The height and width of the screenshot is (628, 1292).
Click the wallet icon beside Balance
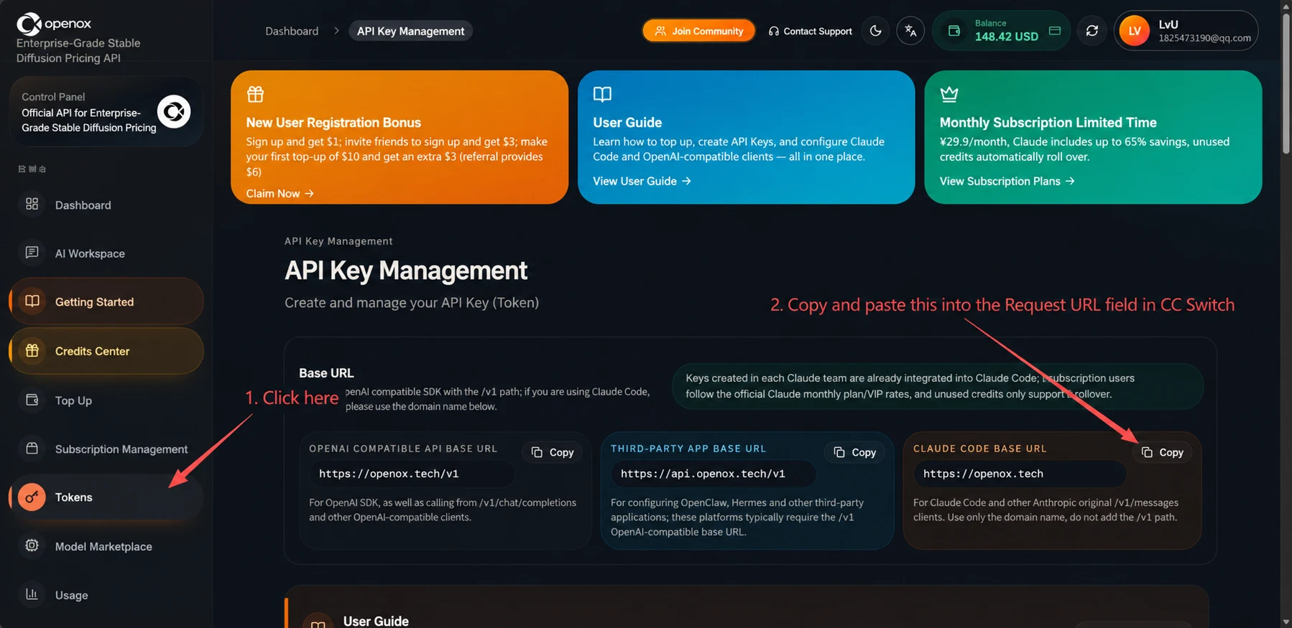(x=954, y=31)
